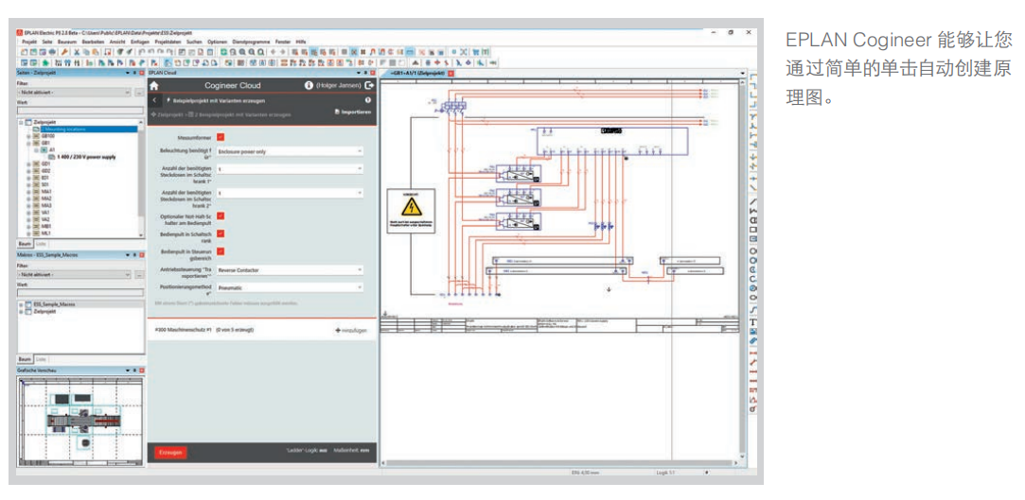Click the red Erzeugen button
Image resolution: width=1025 pixels, height=500 pixels.
171,453
